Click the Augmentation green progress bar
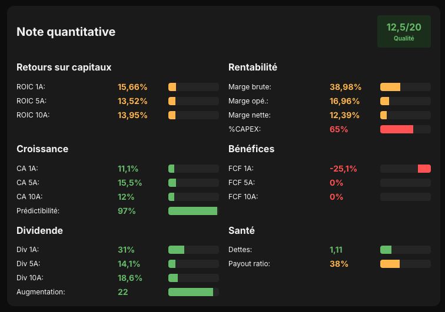Viewport: 445px width, 312px height. 193,292
